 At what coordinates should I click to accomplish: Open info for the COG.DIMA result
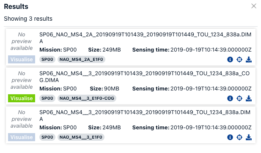[x=230, y=98]
